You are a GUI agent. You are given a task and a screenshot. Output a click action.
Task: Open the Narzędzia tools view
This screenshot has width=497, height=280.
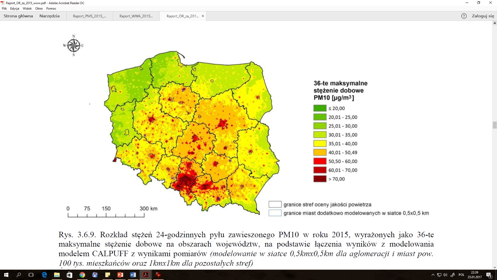coord(50,16)
